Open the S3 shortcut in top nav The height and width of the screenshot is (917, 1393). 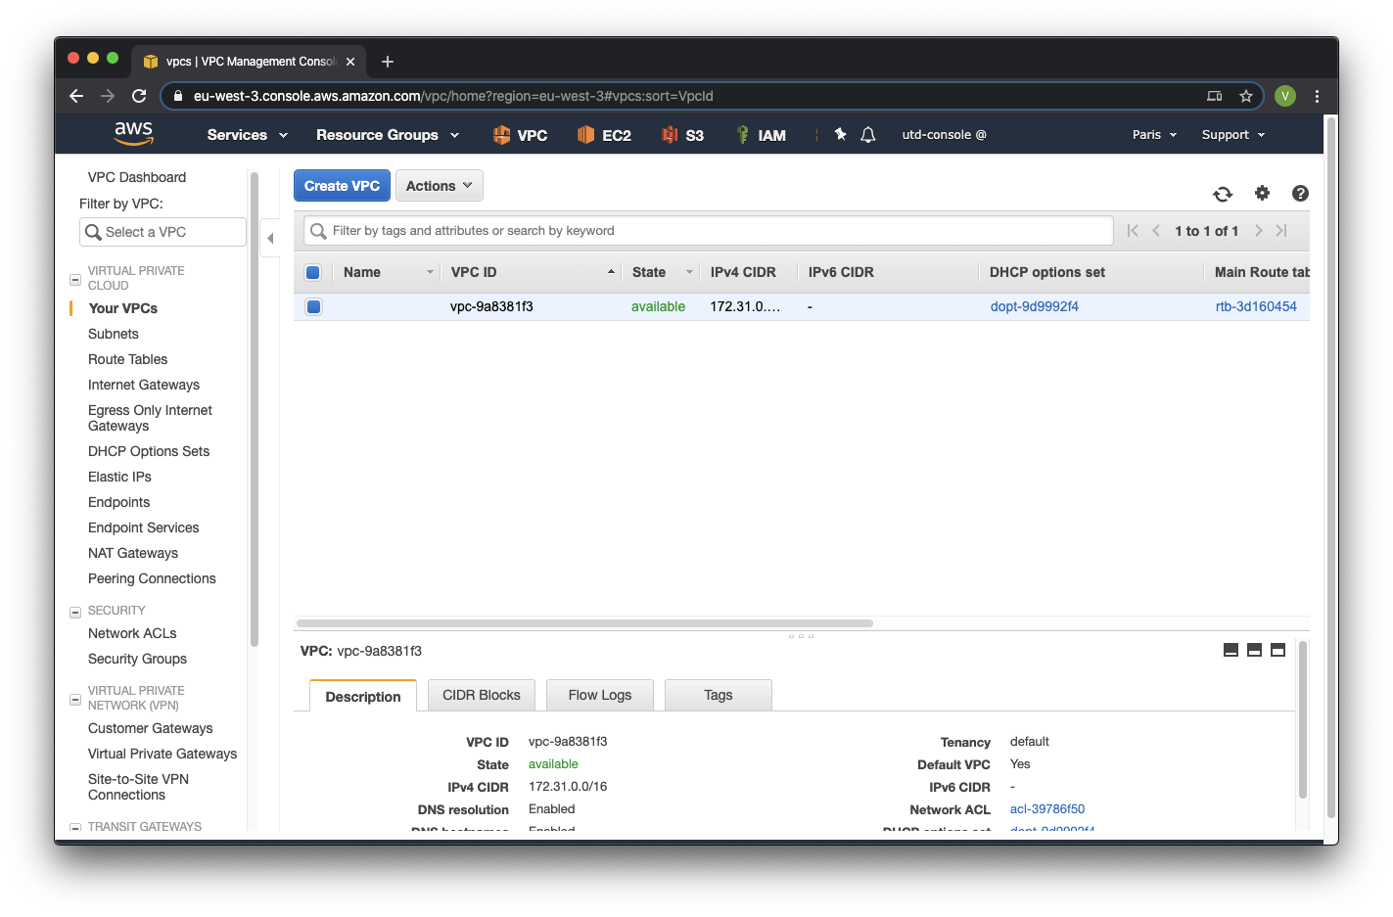pos(682,135)
